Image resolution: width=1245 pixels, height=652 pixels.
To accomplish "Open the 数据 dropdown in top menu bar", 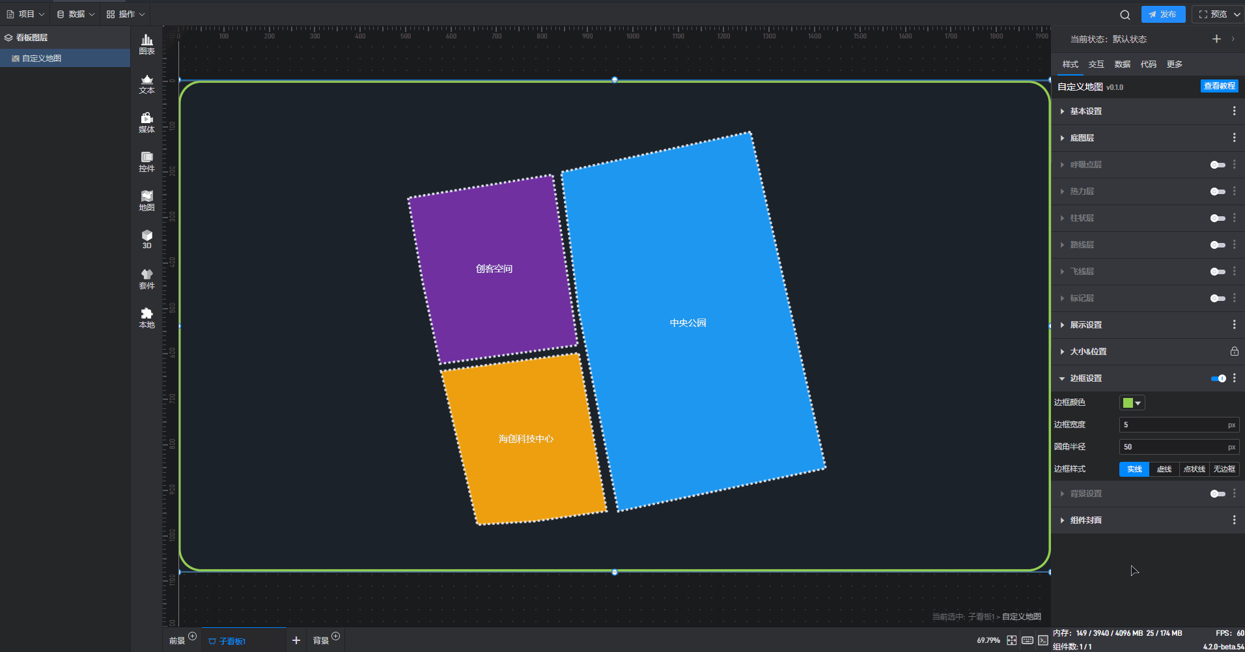I will [76, 14].
